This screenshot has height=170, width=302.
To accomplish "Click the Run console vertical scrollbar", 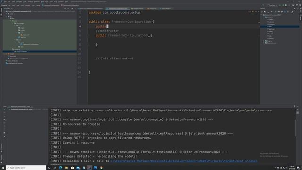I will 295,128.
